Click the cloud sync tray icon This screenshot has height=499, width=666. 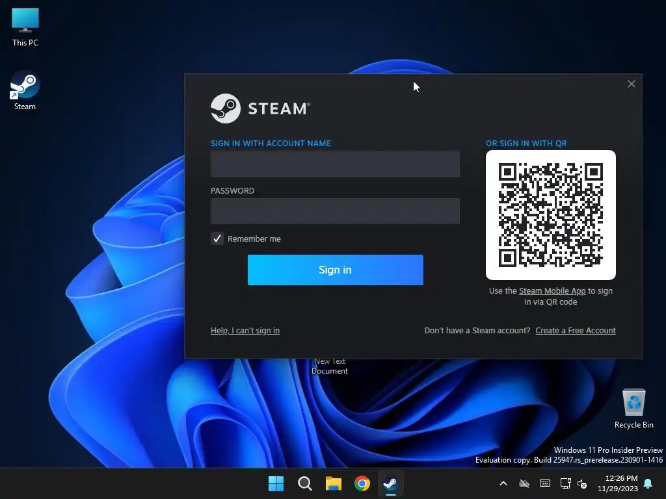click(524, 483)
